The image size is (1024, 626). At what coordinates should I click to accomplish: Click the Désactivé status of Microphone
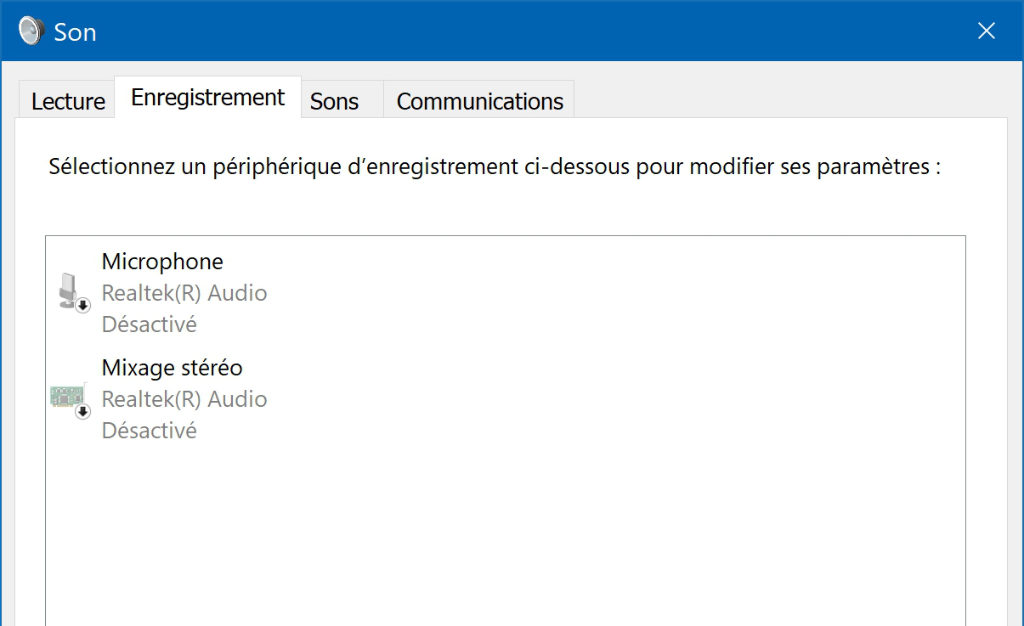pos(149,324)
